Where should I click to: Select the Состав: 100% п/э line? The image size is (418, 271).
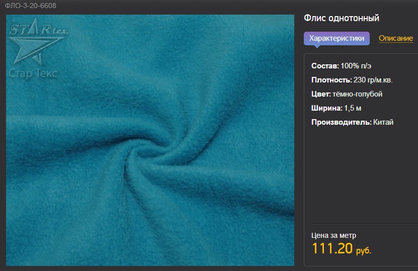pyautogui.click(x=341, y=66)
